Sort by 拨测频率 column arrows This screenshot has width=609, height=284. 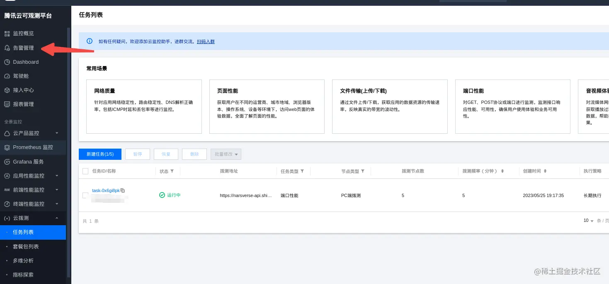click(502, 171)
